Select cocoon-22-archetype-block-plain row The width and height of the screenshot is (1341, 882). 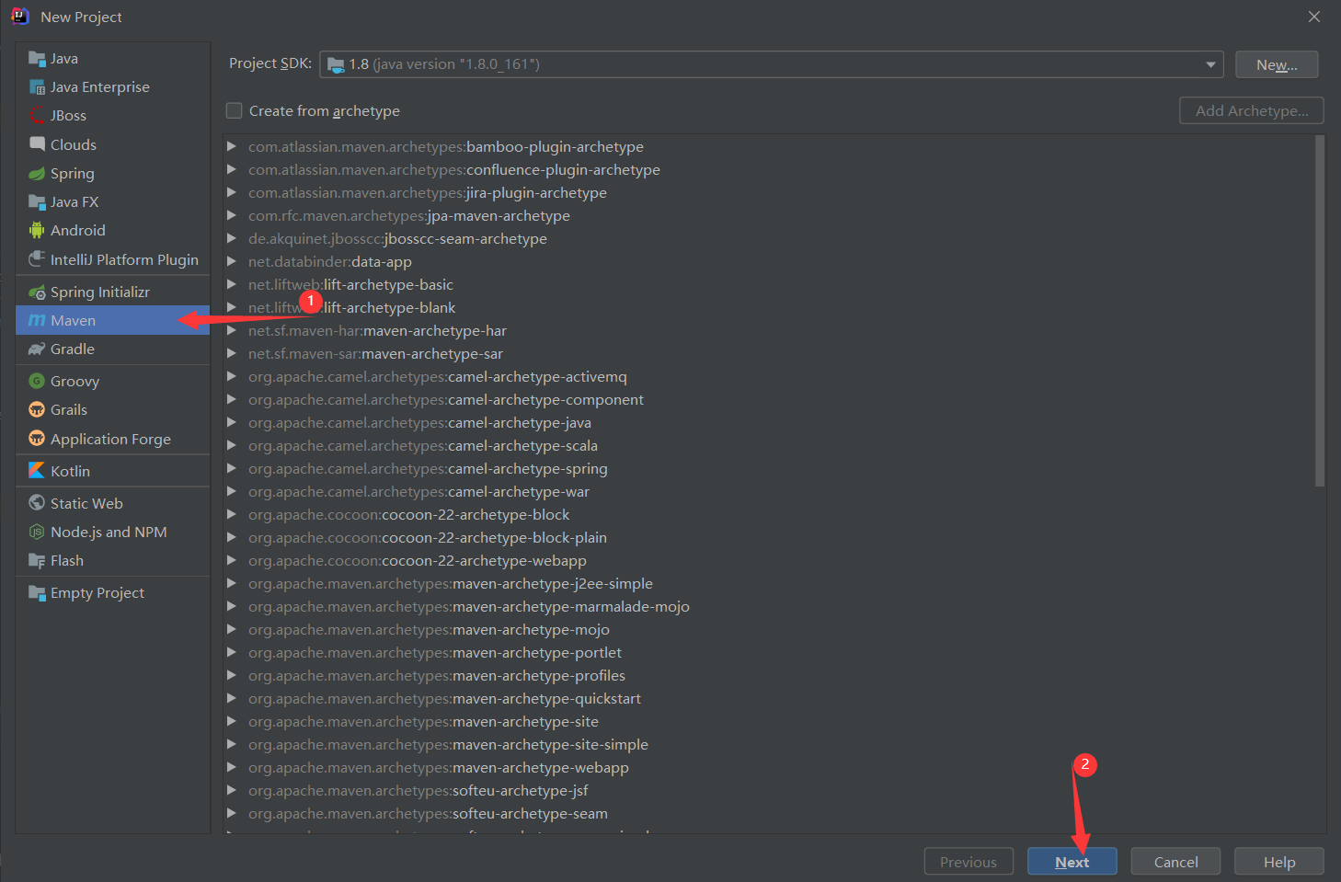(769, 537)
